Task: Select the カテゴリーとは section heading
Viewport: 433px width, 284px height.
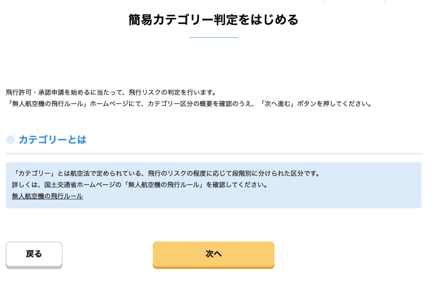Action: [x=52, y=140]
